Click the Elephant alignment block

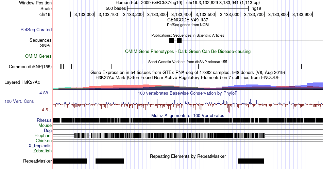pos(169,135)
